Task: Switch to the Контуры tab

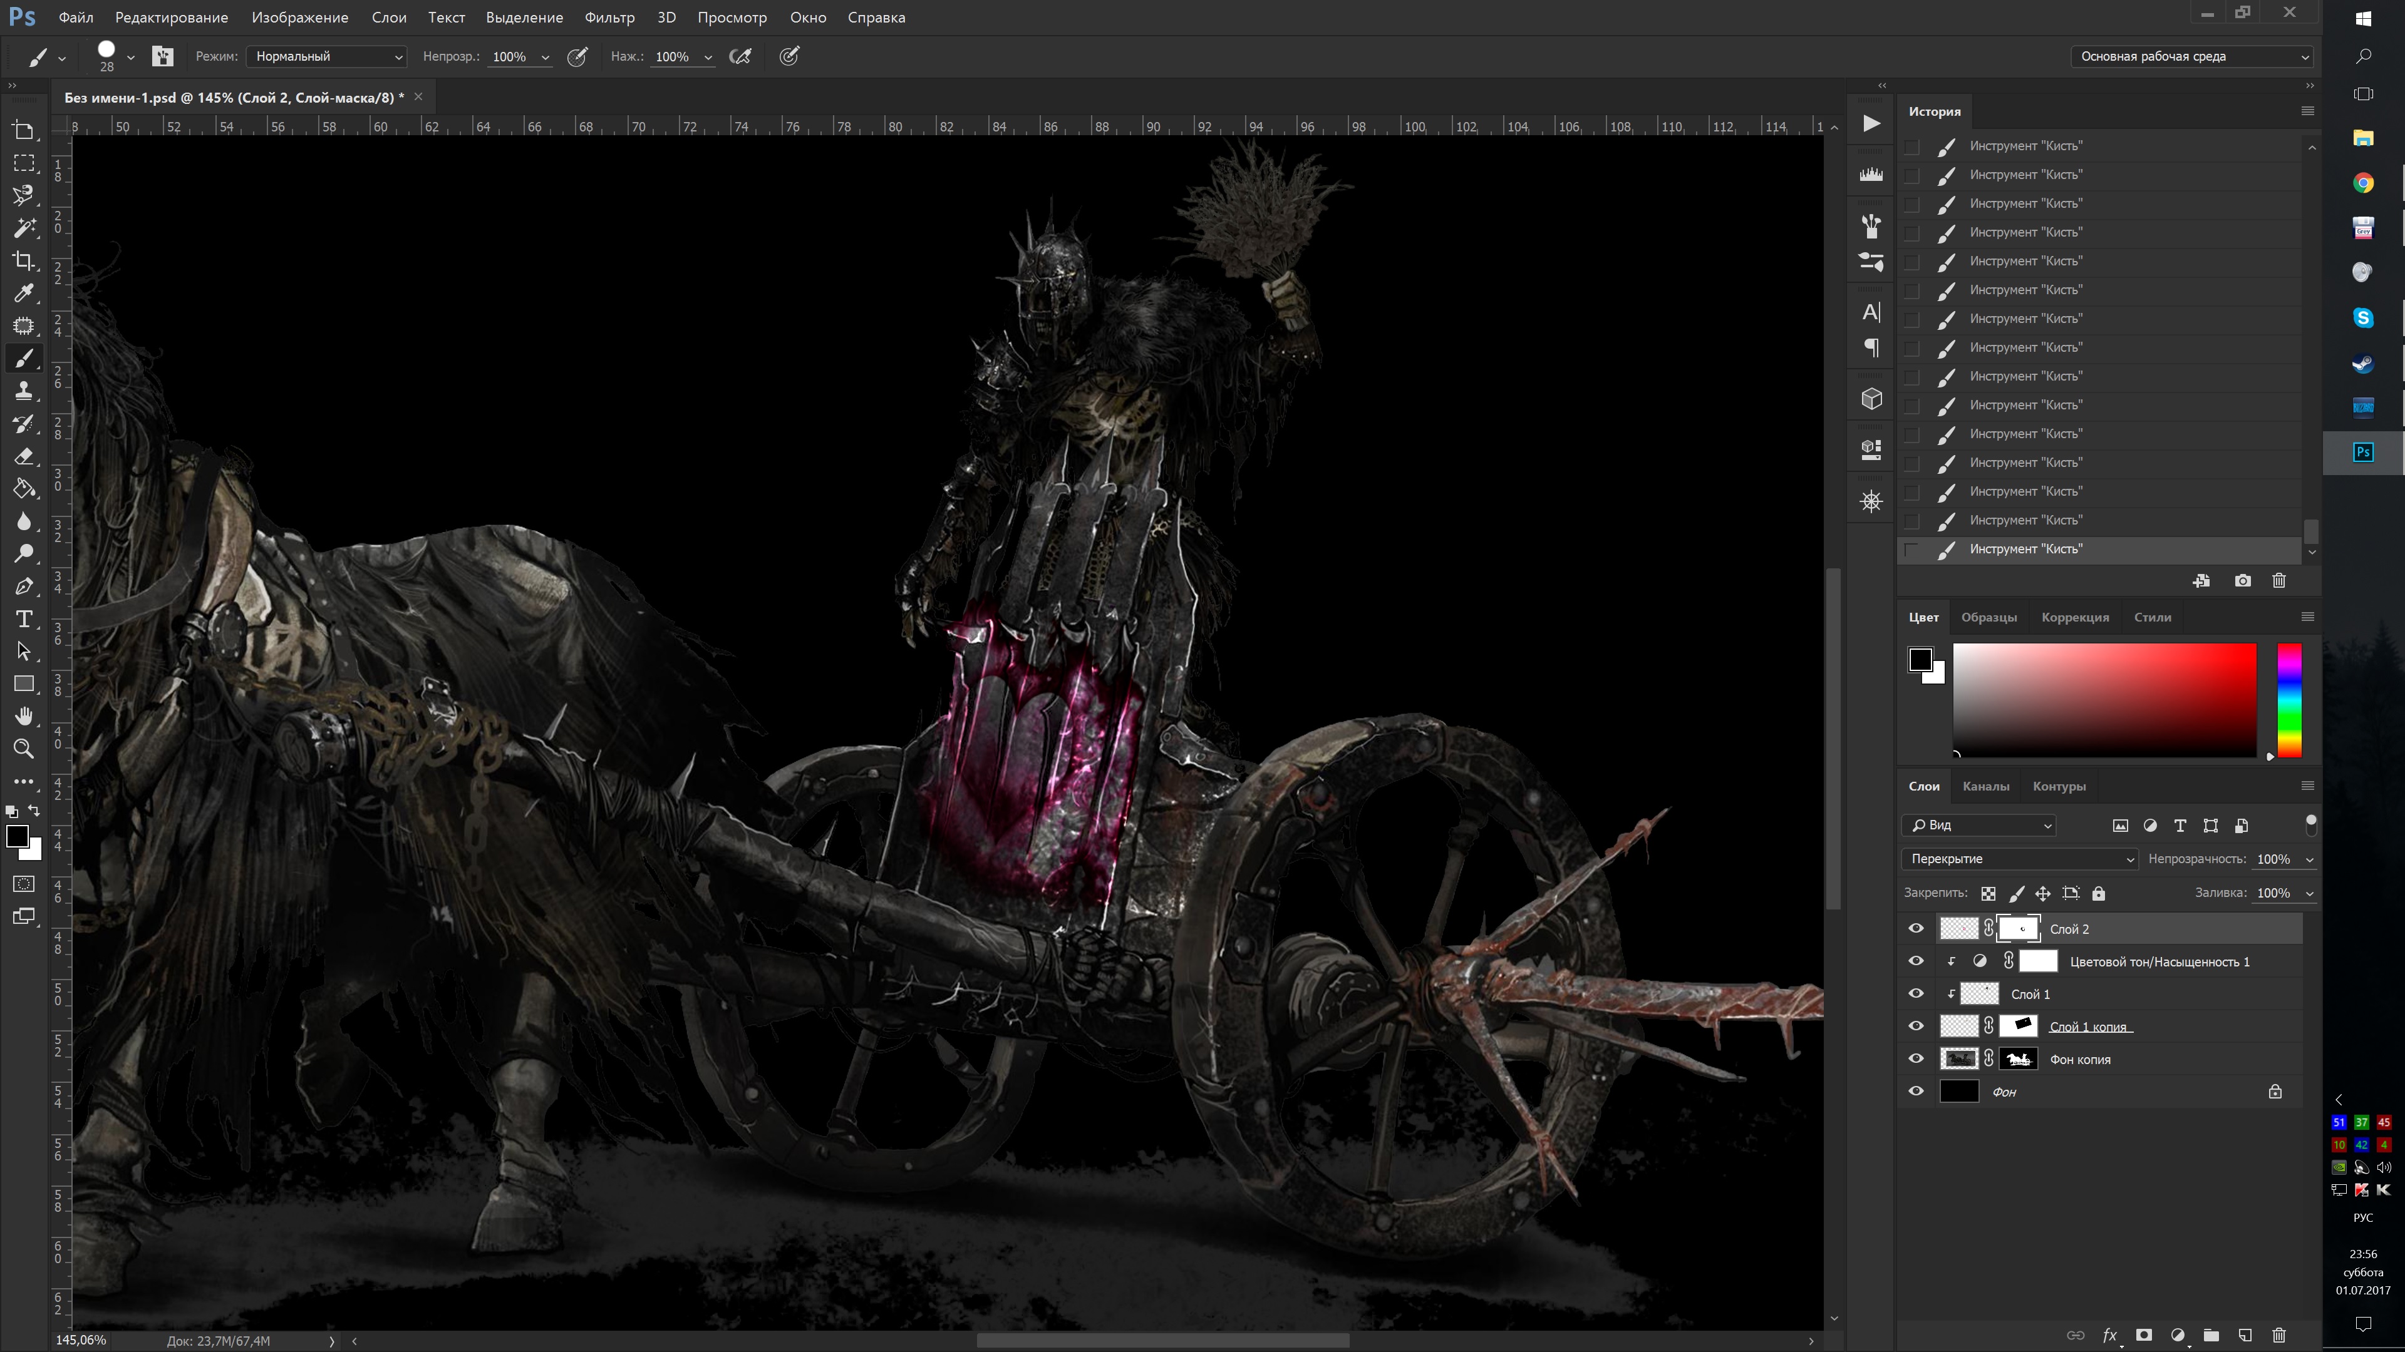Action: click(x=2059, y=787)
